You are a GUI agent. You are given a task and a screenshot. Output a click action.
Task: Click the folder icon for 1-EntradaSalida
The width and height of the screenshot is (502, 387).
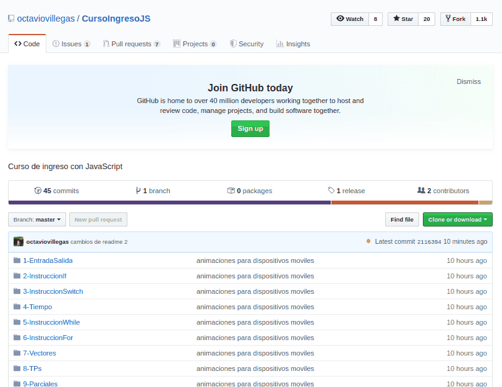(17, 260)
